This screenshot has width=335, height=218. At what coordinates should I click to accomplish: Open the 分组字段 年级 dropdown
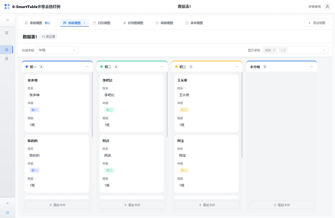[x=57, y=50]
